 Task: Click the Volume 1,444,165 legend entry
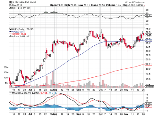pyautogui.click(x=19, y=36)
